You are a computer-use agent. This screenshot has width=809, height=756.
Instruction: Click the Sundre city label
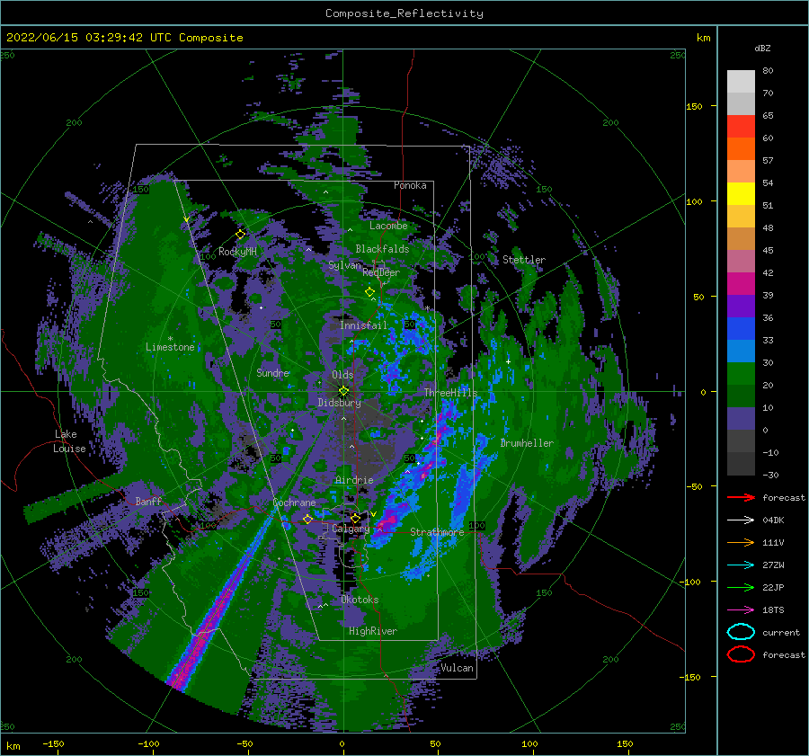coord(273,373)
